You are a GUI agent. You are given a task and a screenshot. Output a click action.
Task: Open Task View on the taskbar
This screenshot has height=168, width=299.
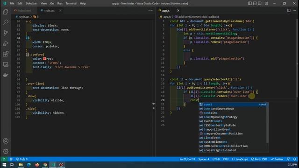[x=13, y=165]
